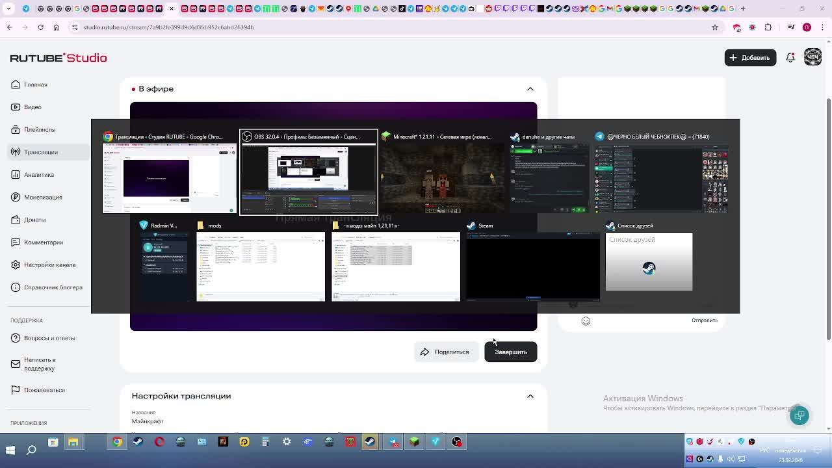Screen dimensions: 832x468
Task: Click the Монетизация icon in sidebar
Action: [15, 197]
